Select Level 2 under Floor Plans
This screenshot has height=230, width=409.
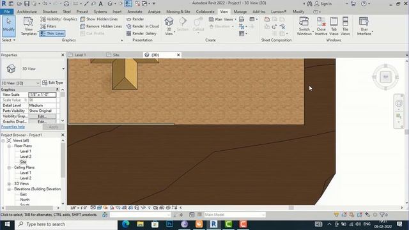click(26, 157)
